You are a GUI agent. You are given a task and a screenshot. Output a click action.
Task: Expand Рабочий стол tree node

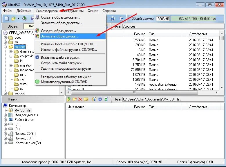[x=5, y=120]
